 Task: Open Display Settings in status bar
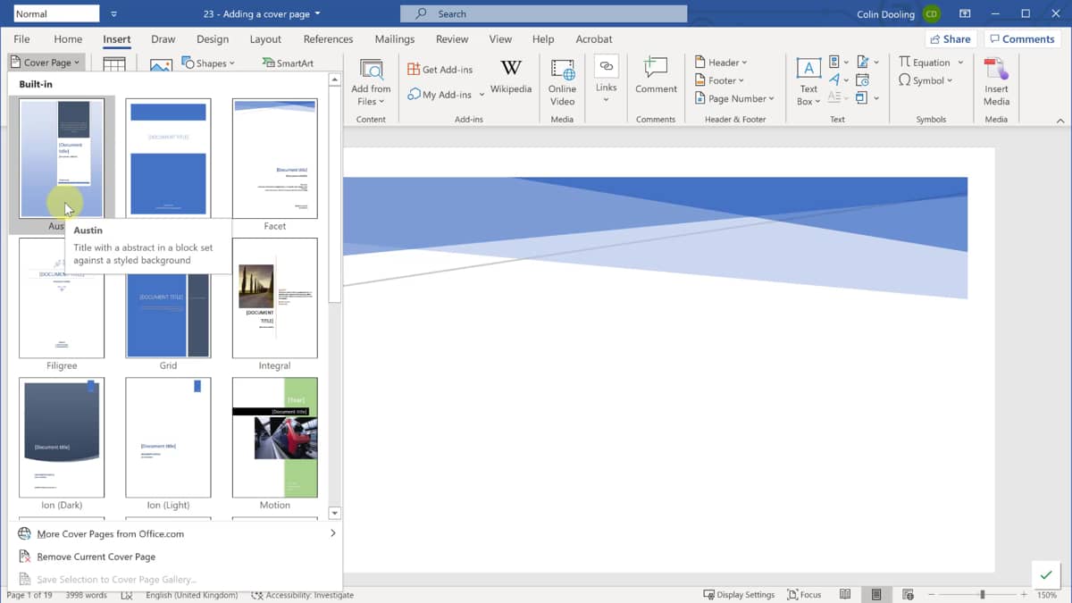(x=739, y=595)
